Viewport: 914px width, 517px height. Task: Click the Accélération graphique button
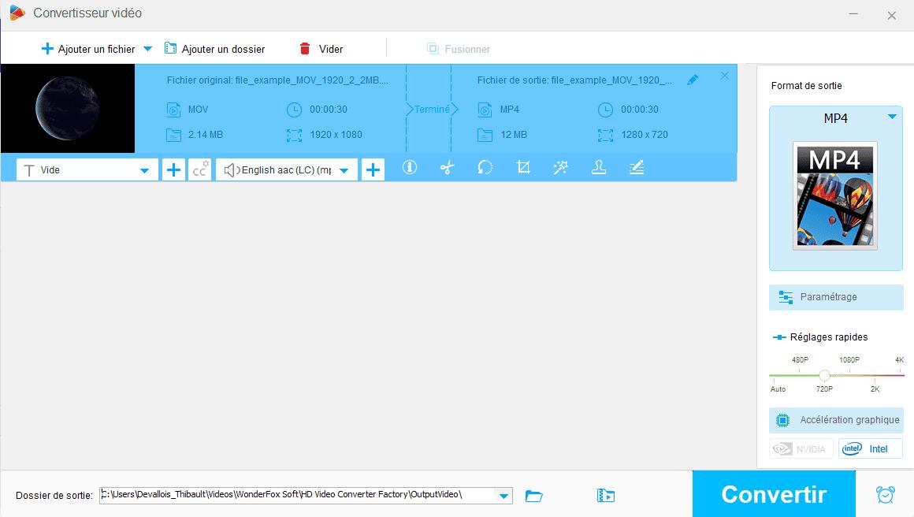point(836,419)
